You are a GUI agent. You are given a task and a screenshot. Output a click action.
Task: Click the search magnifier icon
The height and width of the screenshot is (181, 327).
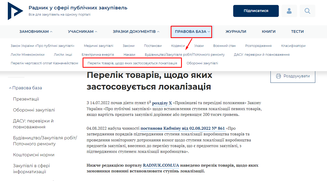tap(307, 11)
